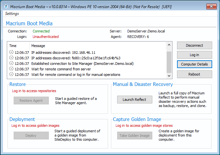Viewport: 220px width, 155px height.
Task: Click info icon beside log in for manual operations message
Action: click(11, 74)
